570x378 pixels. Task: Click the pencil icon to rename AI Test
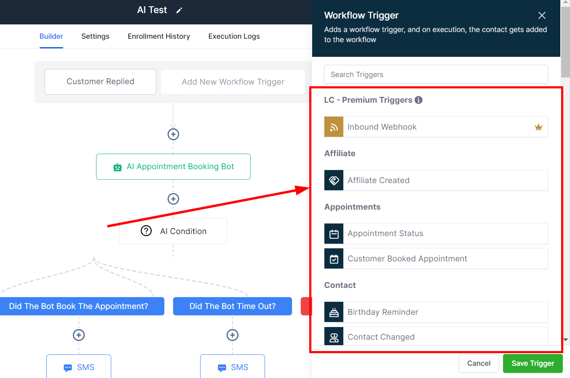pos(179,11)
